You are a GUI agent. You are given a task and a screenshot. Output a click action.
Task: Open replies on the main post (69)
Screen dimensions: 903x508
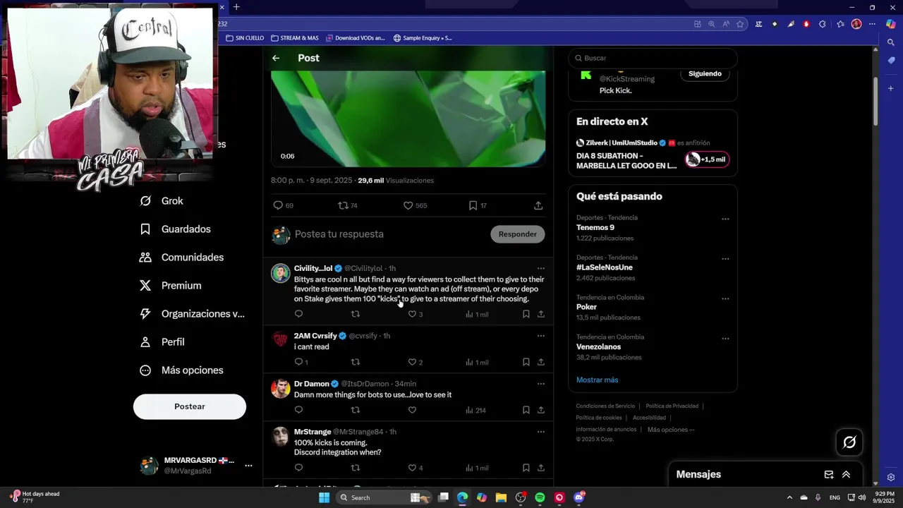pos(284,205)
